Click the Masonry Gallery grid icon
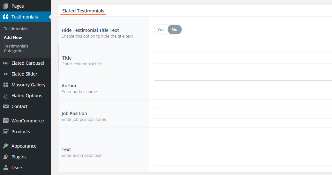 click(x=5, y=85)
